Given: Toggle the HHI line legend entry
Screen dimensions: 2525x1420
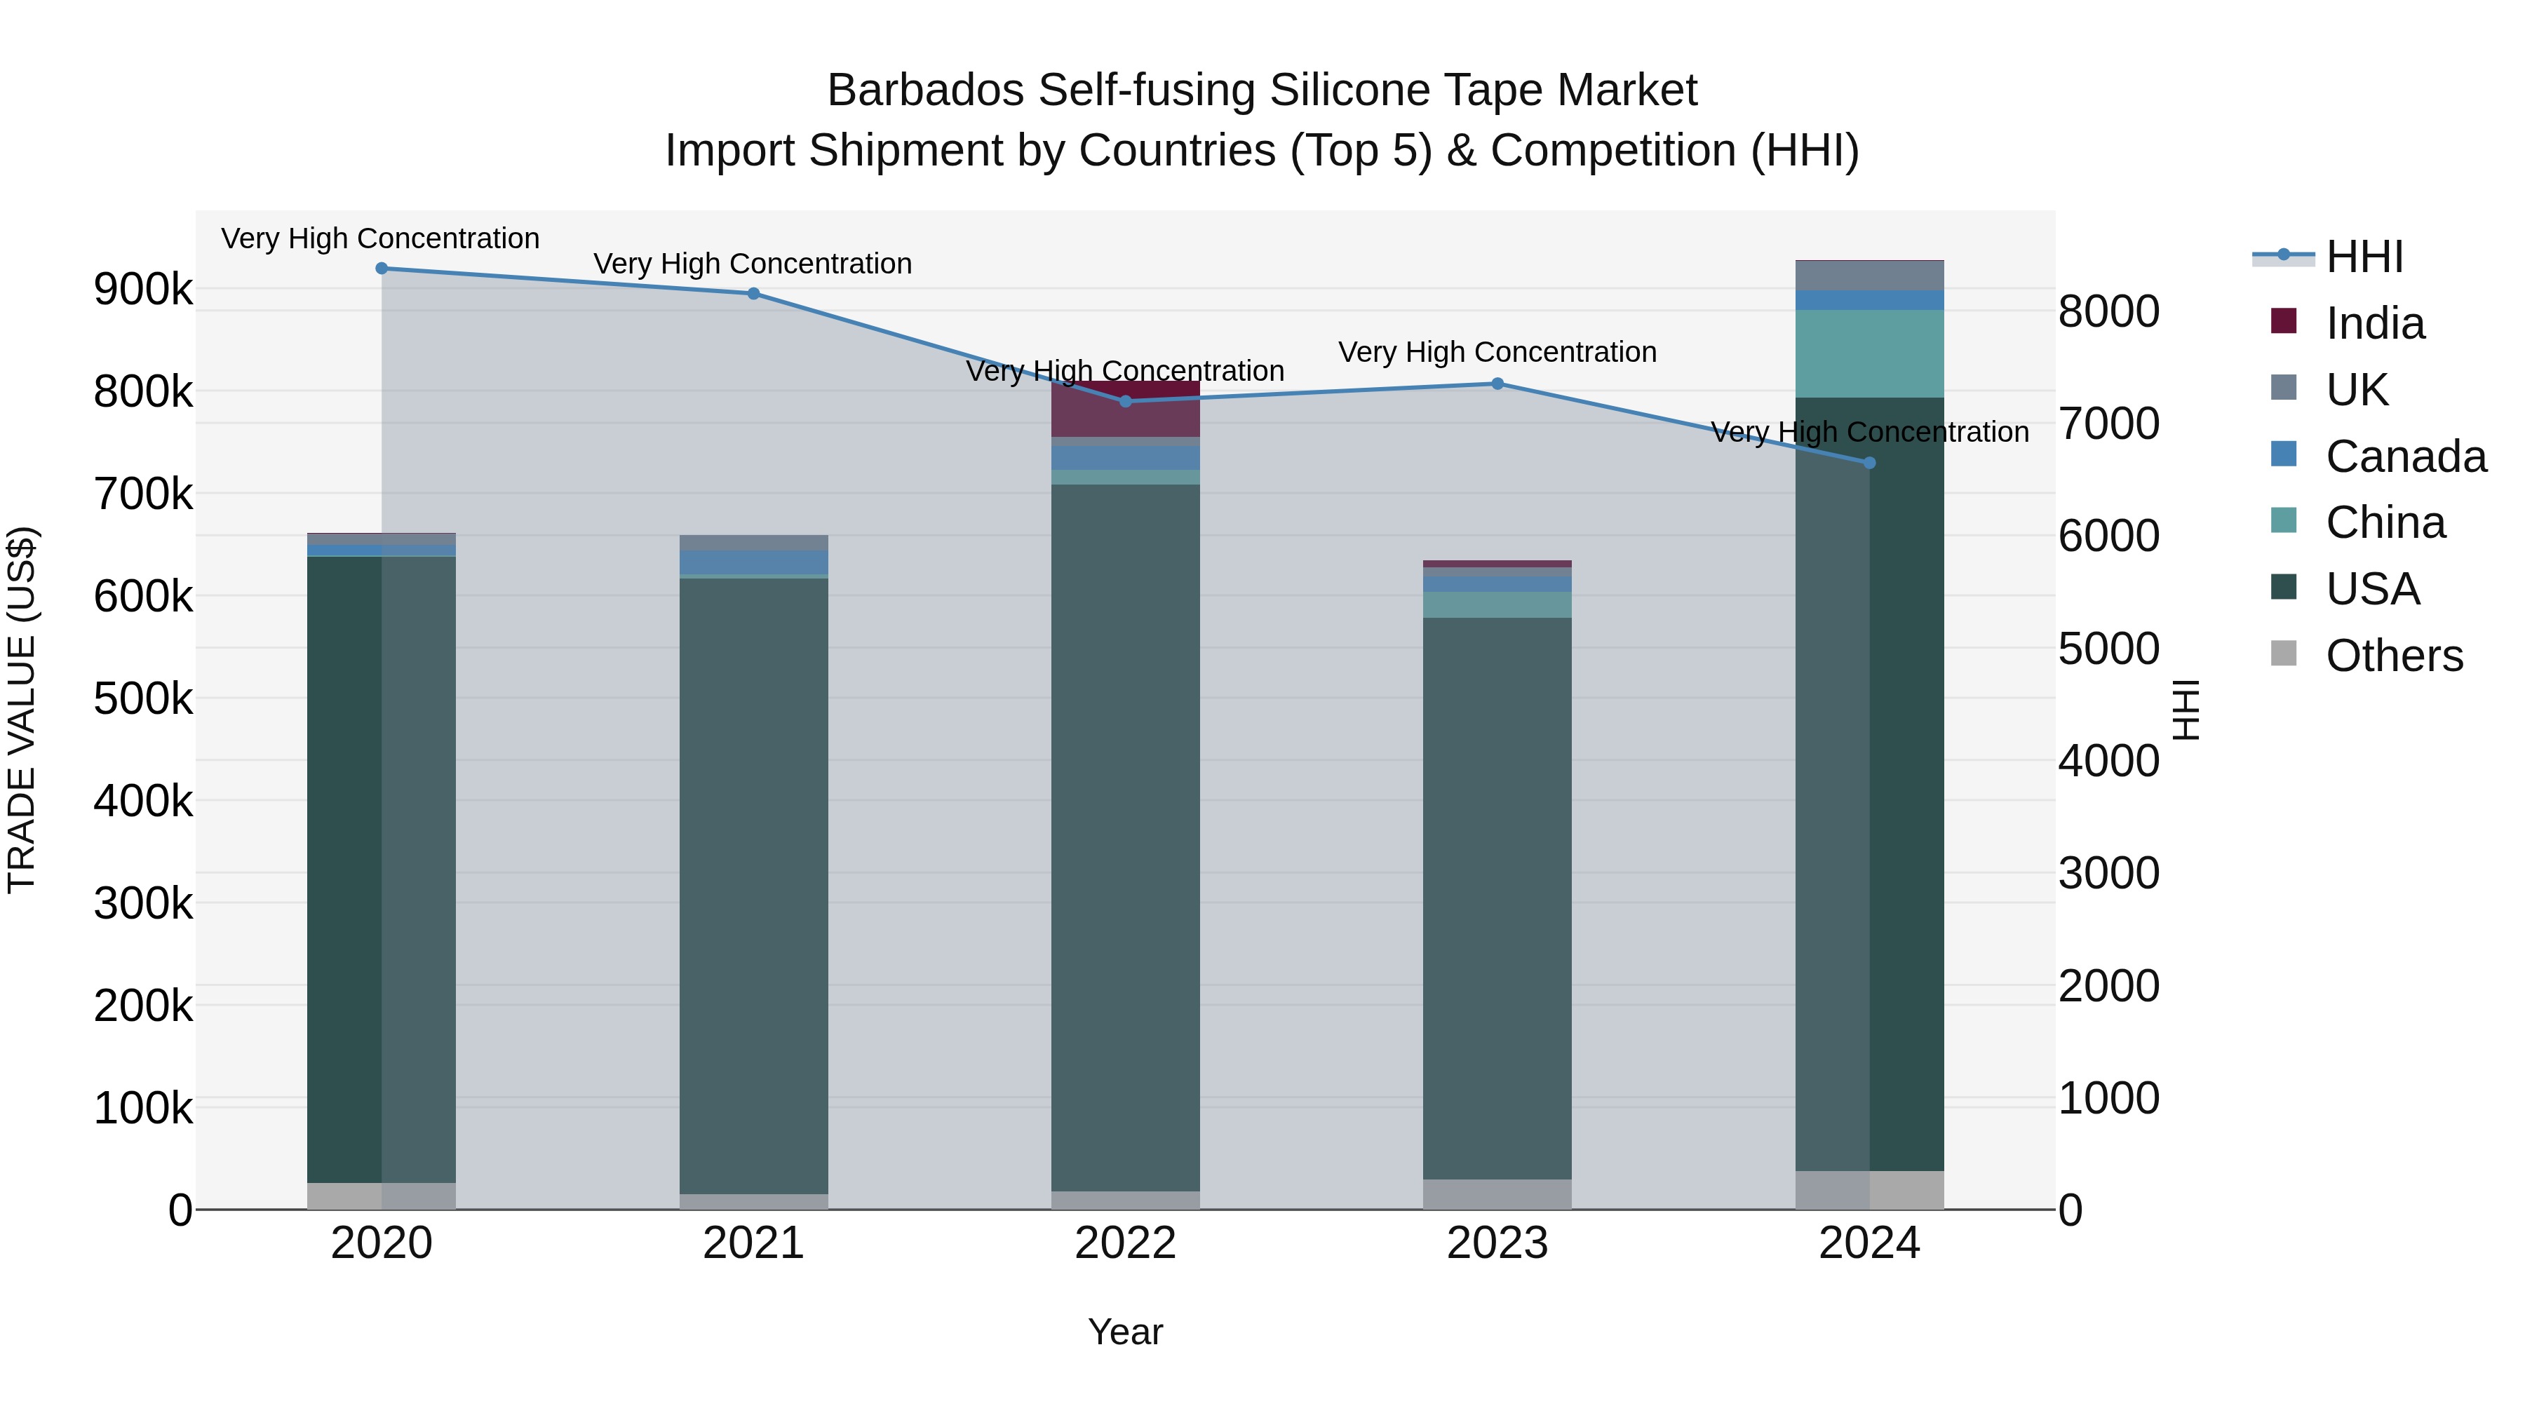Looking at the screenshot, I should click(x=2328, y=257).
